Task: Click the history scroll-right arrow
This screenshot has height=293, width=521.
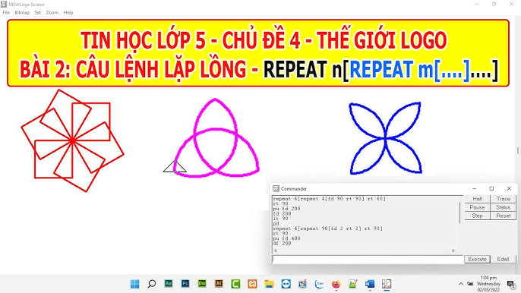Action: (453, 250)
